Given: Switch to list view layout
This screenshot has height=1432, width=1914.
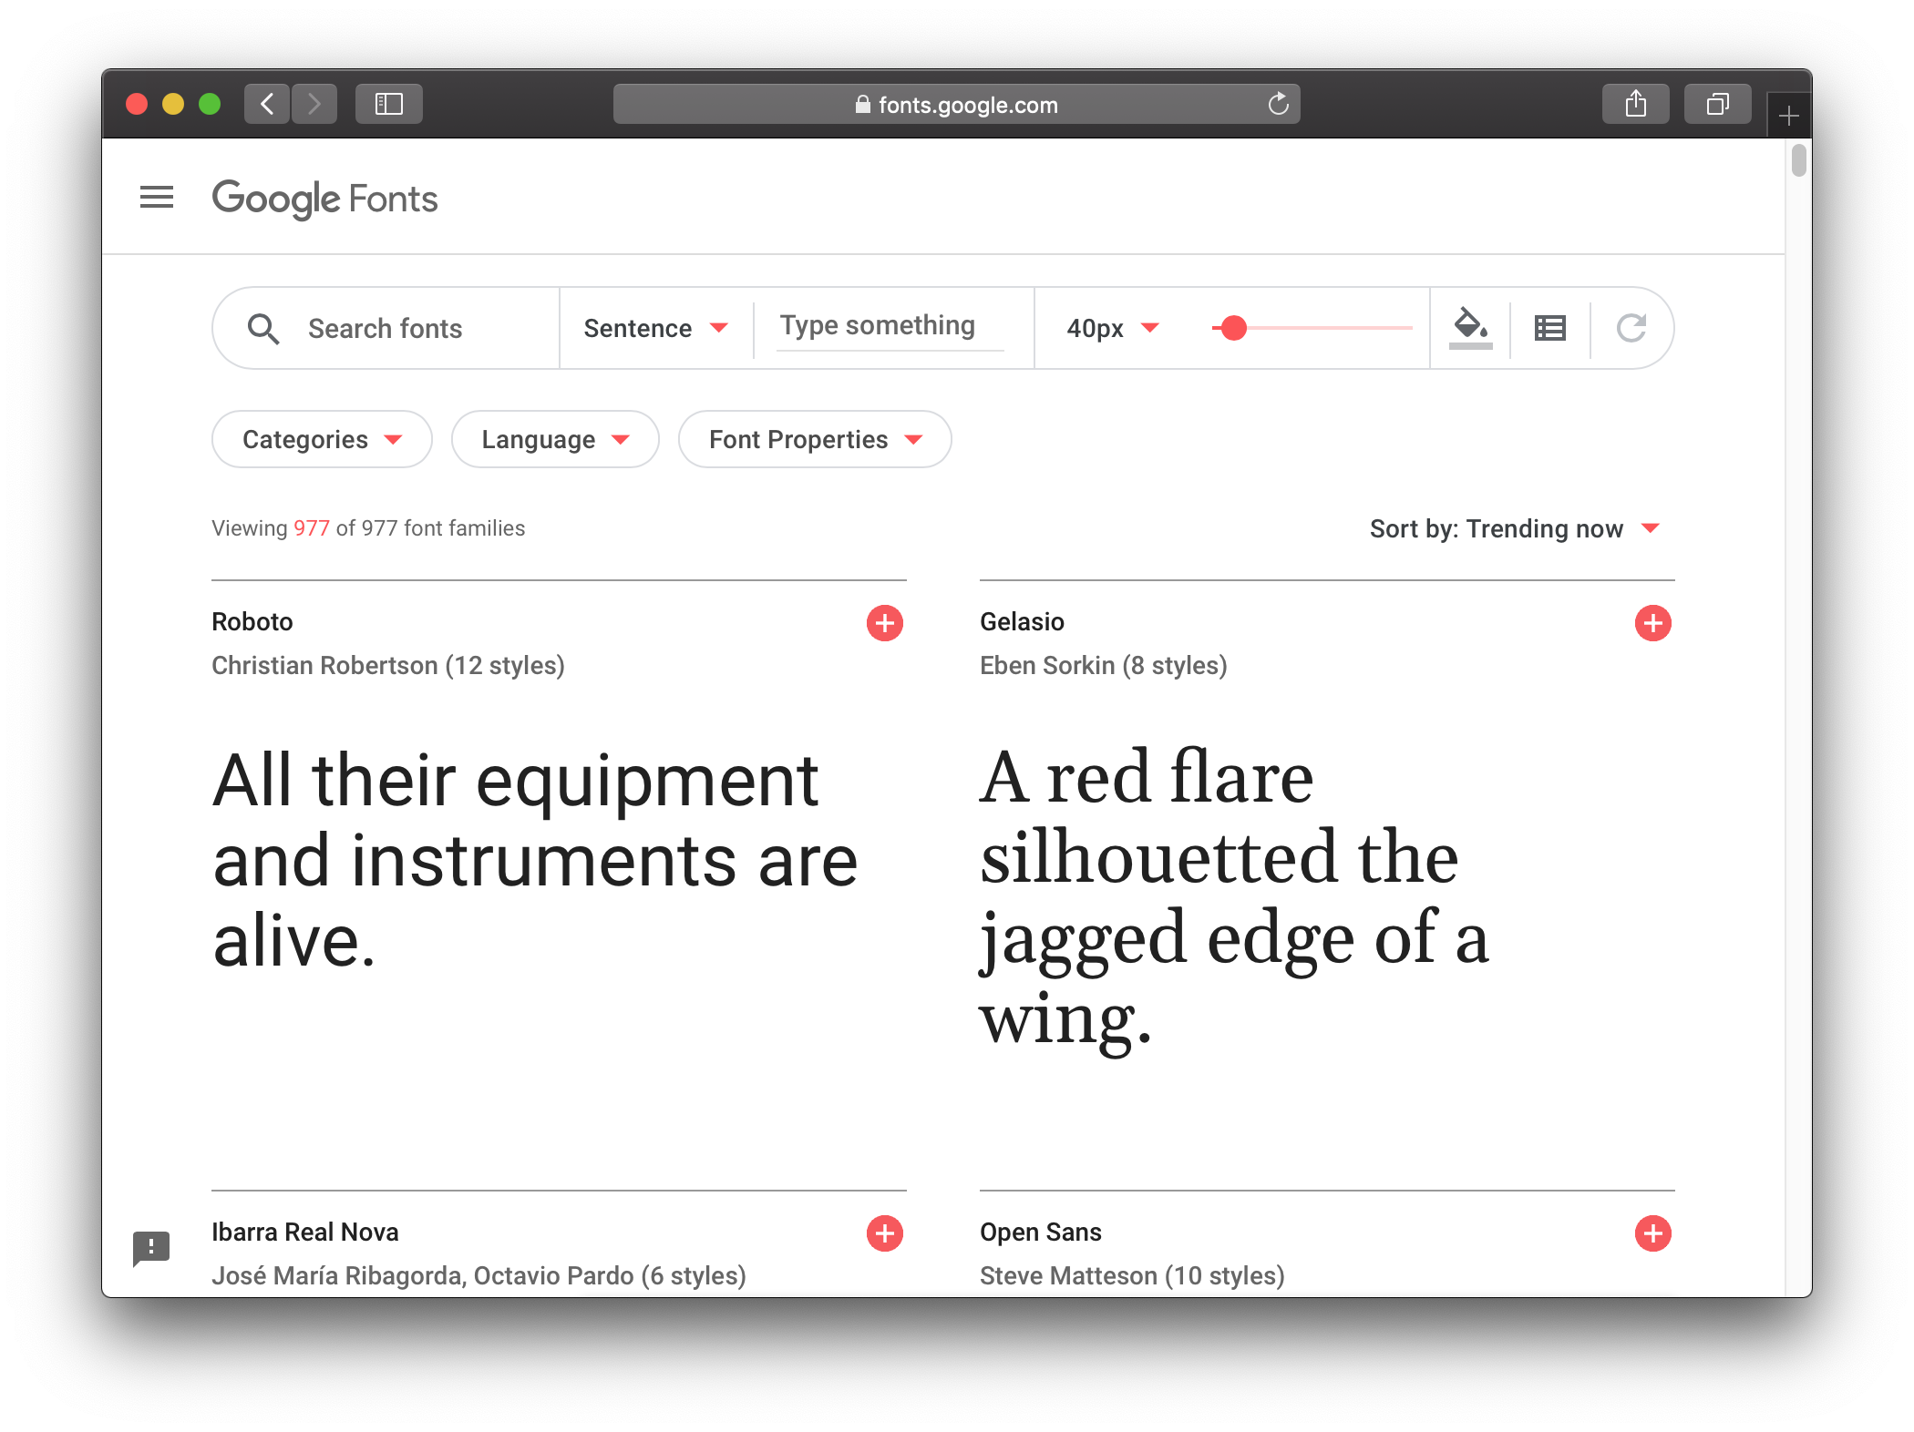Looking at the screenshot, I should pos(1550,328).
